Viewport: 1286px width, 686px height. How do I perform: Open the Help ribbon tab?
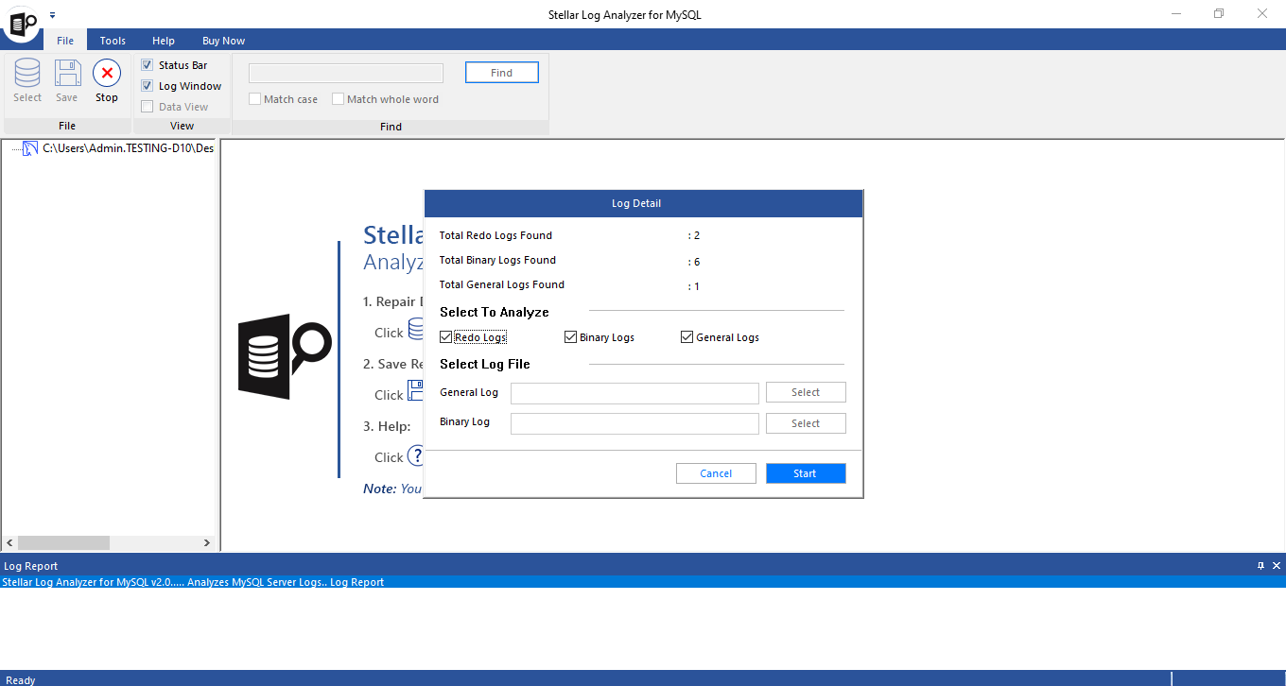[x=164, y=41]
